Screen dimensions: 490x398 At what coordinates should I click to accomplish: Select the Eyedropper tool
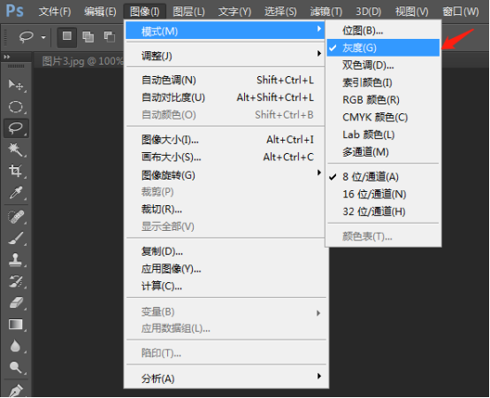[x=16, y=193]
